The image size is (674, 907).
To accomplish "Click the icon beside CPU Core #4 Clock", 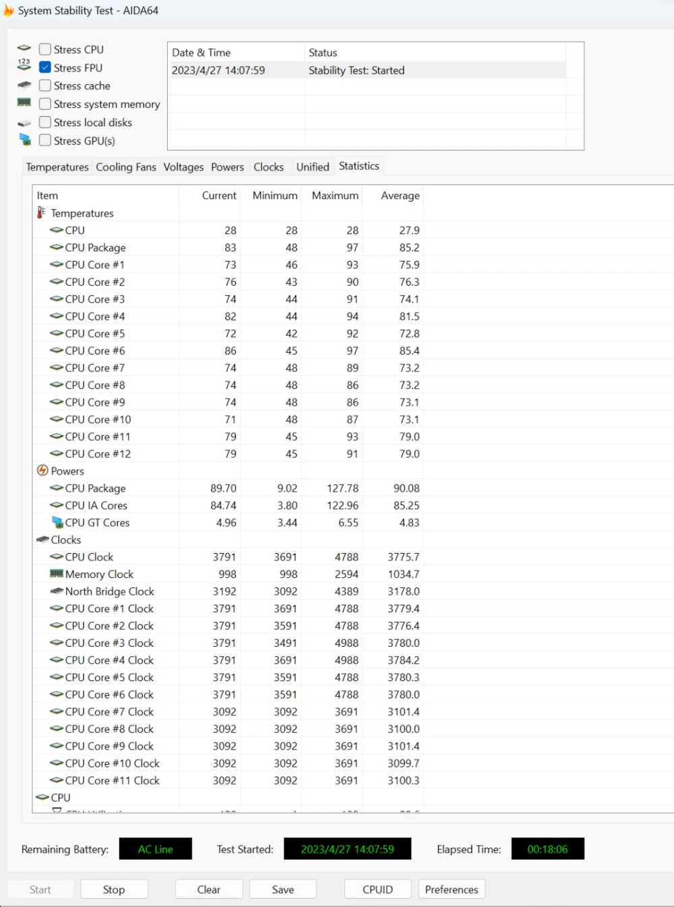I will 57,660.
